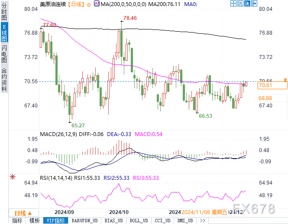The width and height of the screenshot is (288, 224).
Task: Open the 【日线】 period selector in title
Action: click(76, 4)
